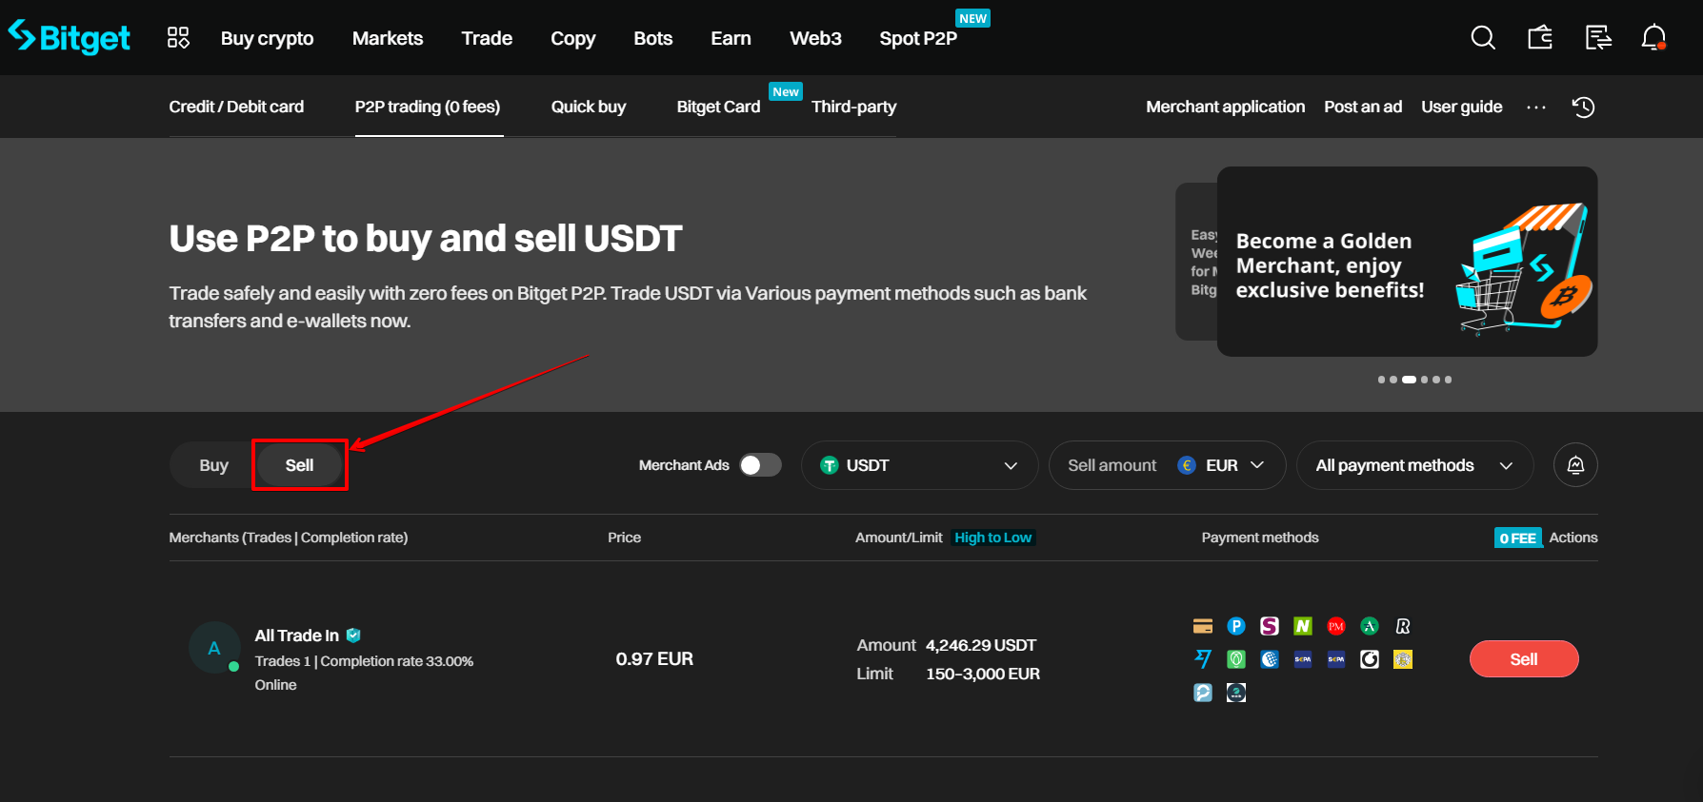Open the Merchant application link
Screen dimensions: 1703x802
[1225, 107]
